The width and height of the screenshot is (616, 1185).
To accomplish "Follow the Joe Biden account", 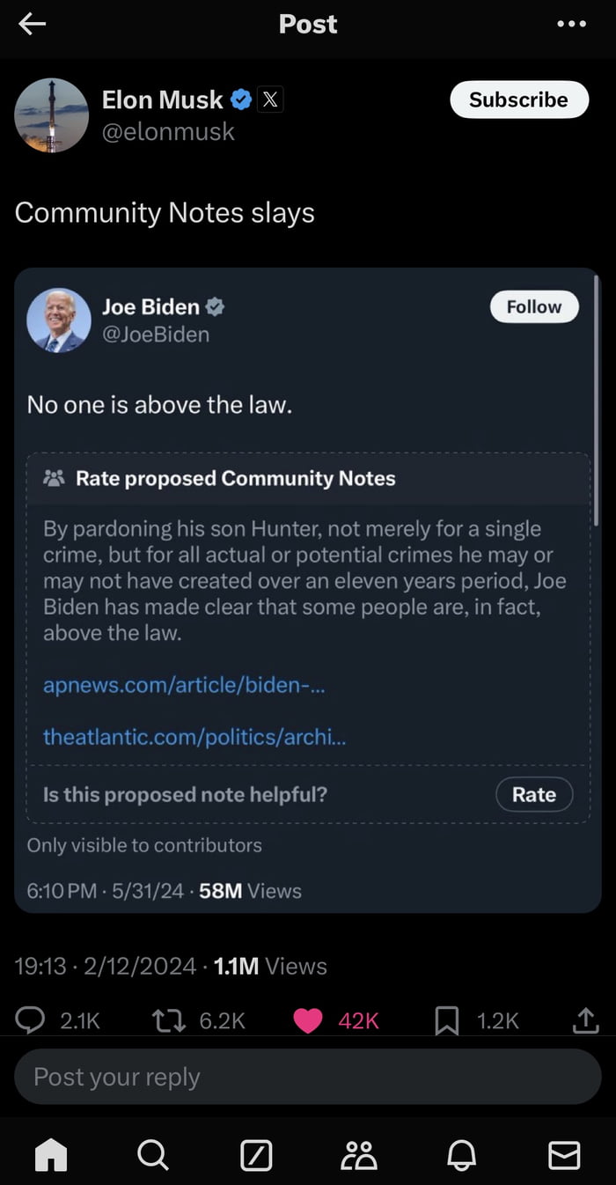I will point(534,306).
